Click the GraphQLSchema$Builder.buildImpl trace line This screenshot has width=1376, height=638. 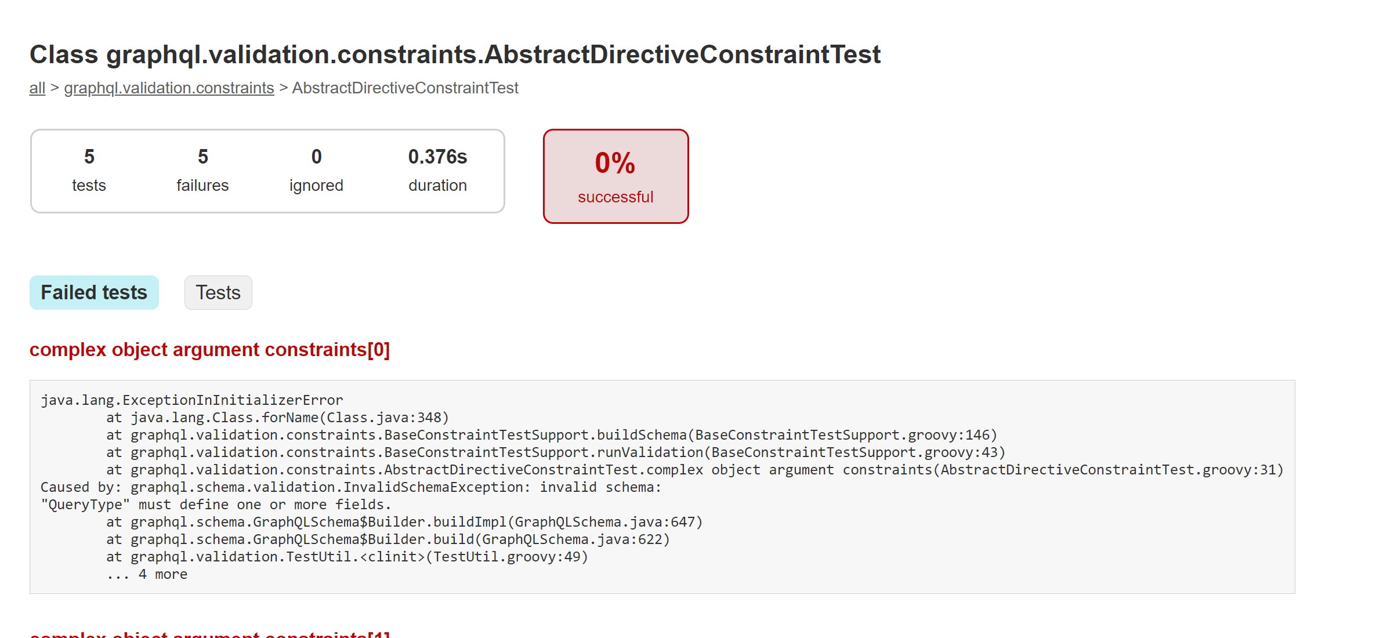(404, 522)
